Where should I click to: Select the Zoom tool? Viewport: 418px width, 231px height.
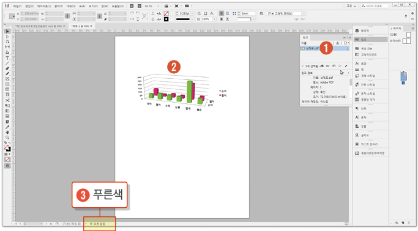click(7, 137)
